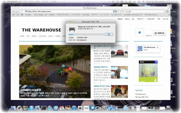The image size is (181, 113).
Task: Open iTunes from the Dock
Action: tap(74, 108)
